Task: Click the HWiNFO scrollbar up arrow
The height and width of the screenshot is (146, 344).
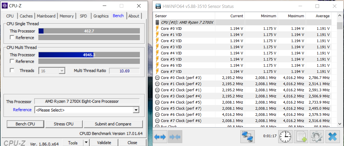Action: [x=339, y=16]
